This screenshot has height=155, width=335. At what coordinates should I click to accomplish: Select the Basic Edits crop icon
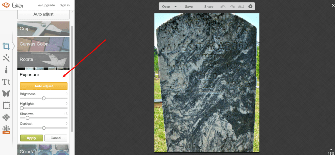coord(6,46)
